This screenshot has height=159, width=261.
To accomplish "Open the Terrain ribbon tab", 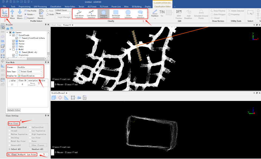I will [81, 6].
